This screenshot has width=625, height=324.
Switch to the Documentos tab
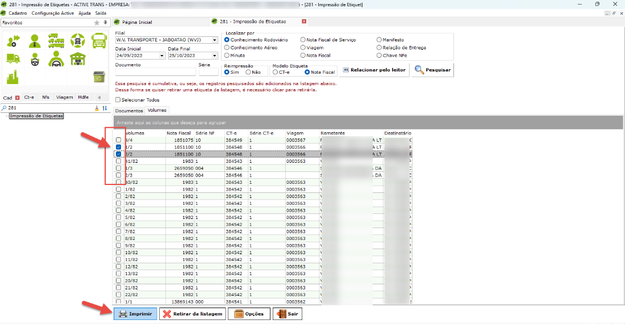point(129,111)
